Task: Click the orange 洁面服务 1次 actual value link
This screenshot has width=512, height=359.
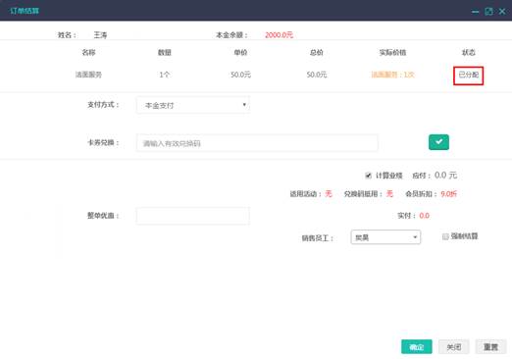Action: click(x=392, y=75)
